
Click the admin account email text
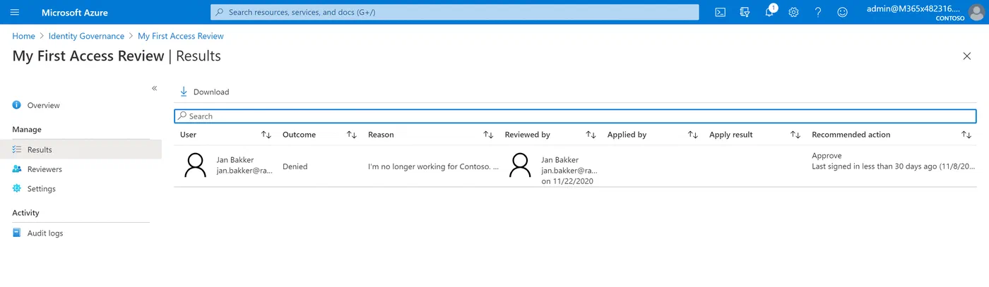tap(914, 8)
